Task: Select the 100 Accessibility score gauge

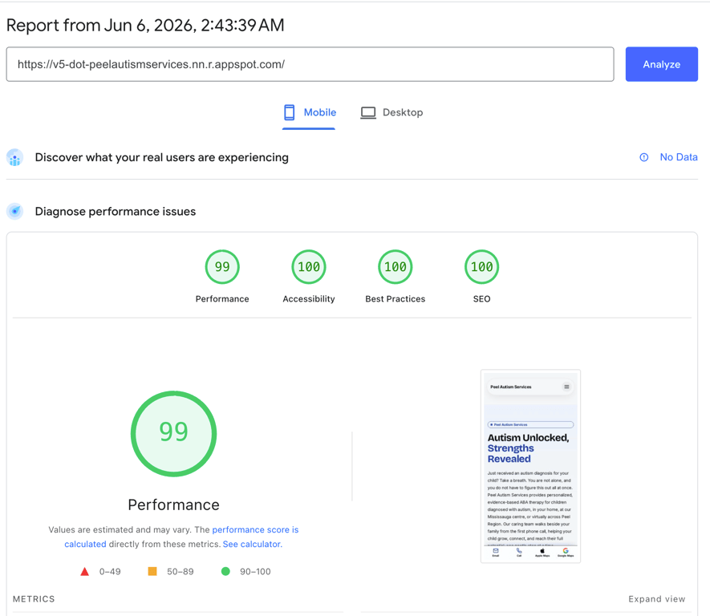Action: 309,267
